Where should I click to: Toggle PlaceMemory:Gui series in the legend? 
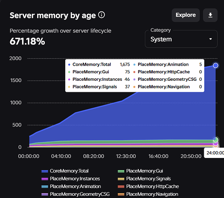[x=140, y=171]
